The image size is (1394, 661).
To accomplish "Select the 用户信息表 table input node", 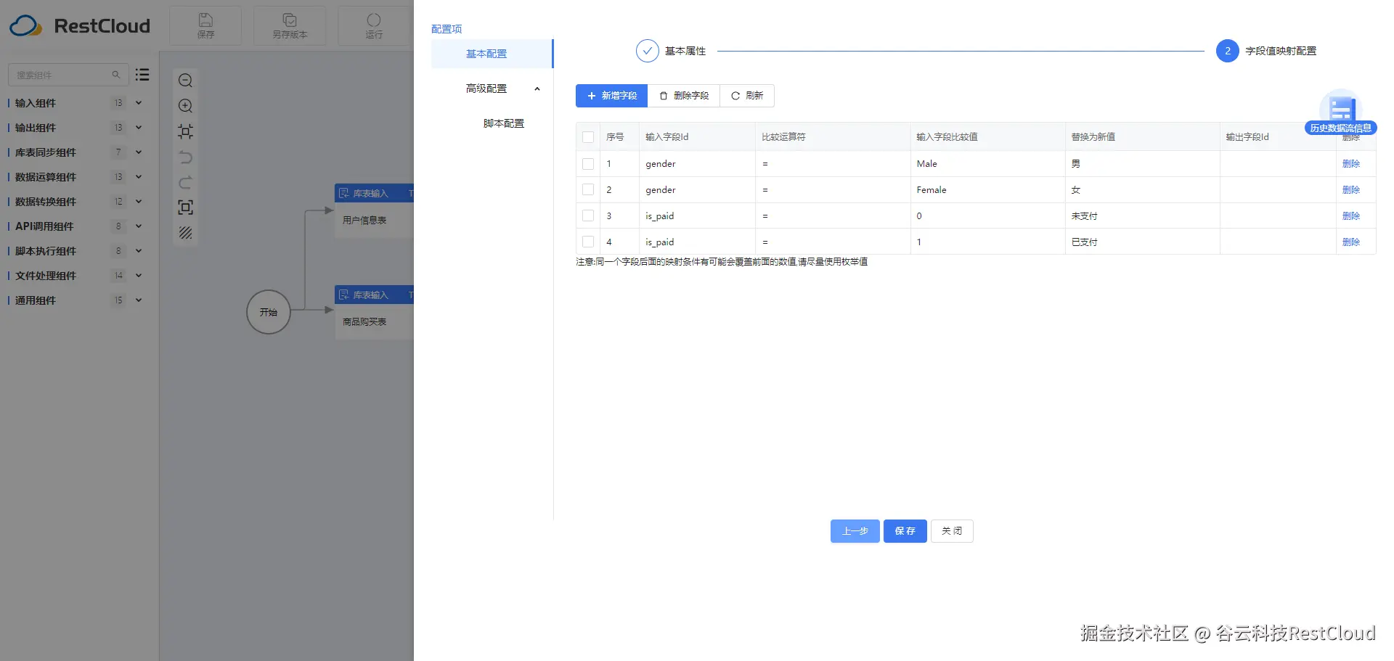I will 374,210.
